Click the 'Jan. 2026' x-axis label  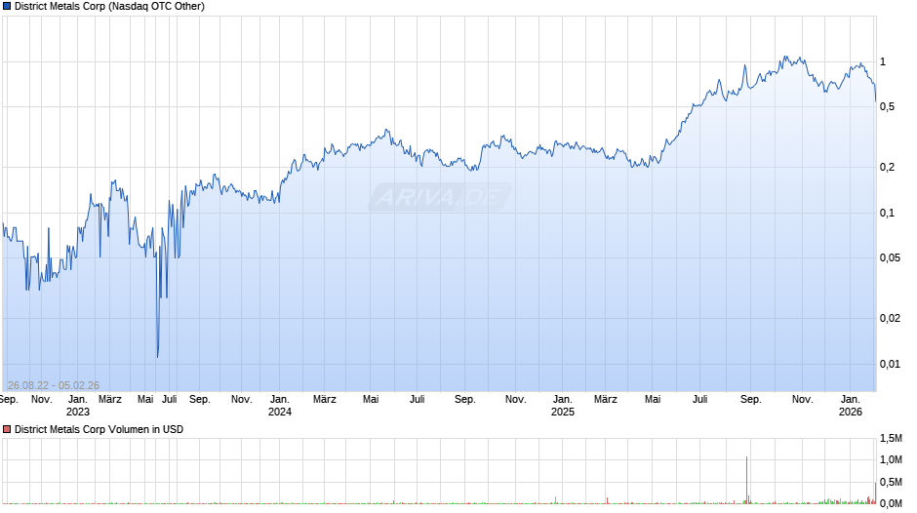point(851,406)
